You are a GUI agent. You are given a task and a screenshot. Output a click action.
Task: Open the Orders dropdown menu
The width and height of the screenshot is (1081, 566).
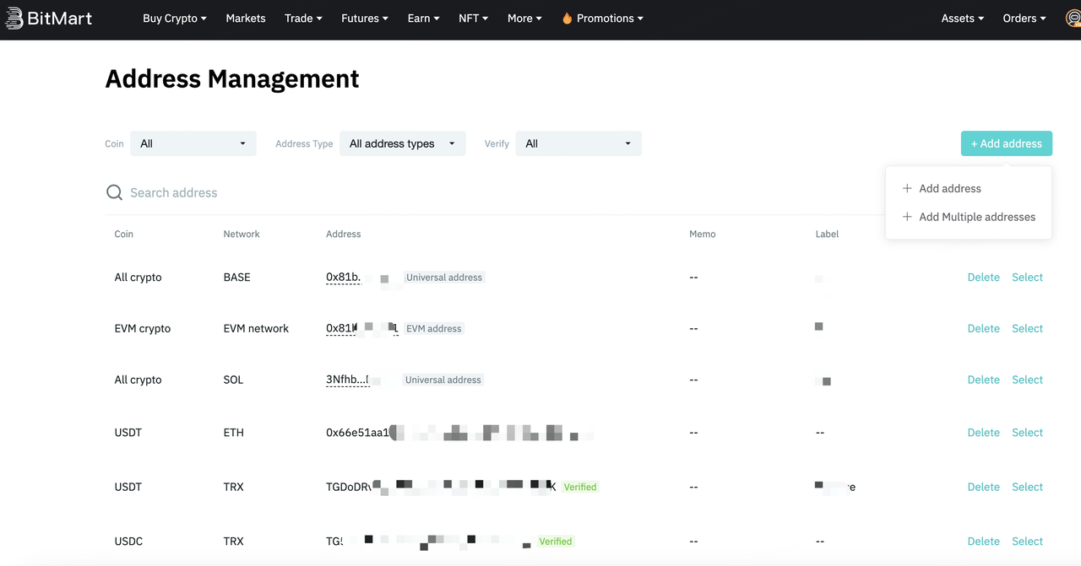click(1024, 19)
